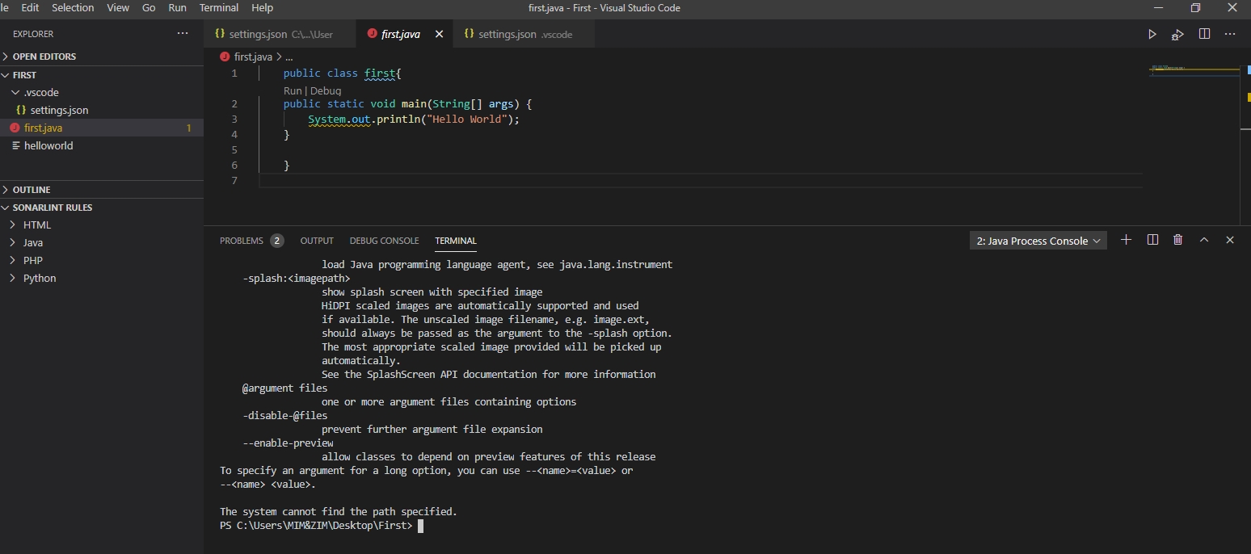The height and width of the screenshot is (554, 1251).
Task: Open Explorer views ellipsis menu
Action: (x=183, y=34)
